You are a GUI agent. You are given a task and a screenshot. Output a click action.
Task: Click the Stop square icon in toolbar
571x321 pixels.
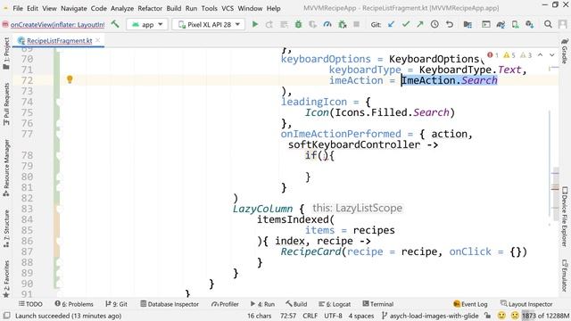tap(357, 24)
